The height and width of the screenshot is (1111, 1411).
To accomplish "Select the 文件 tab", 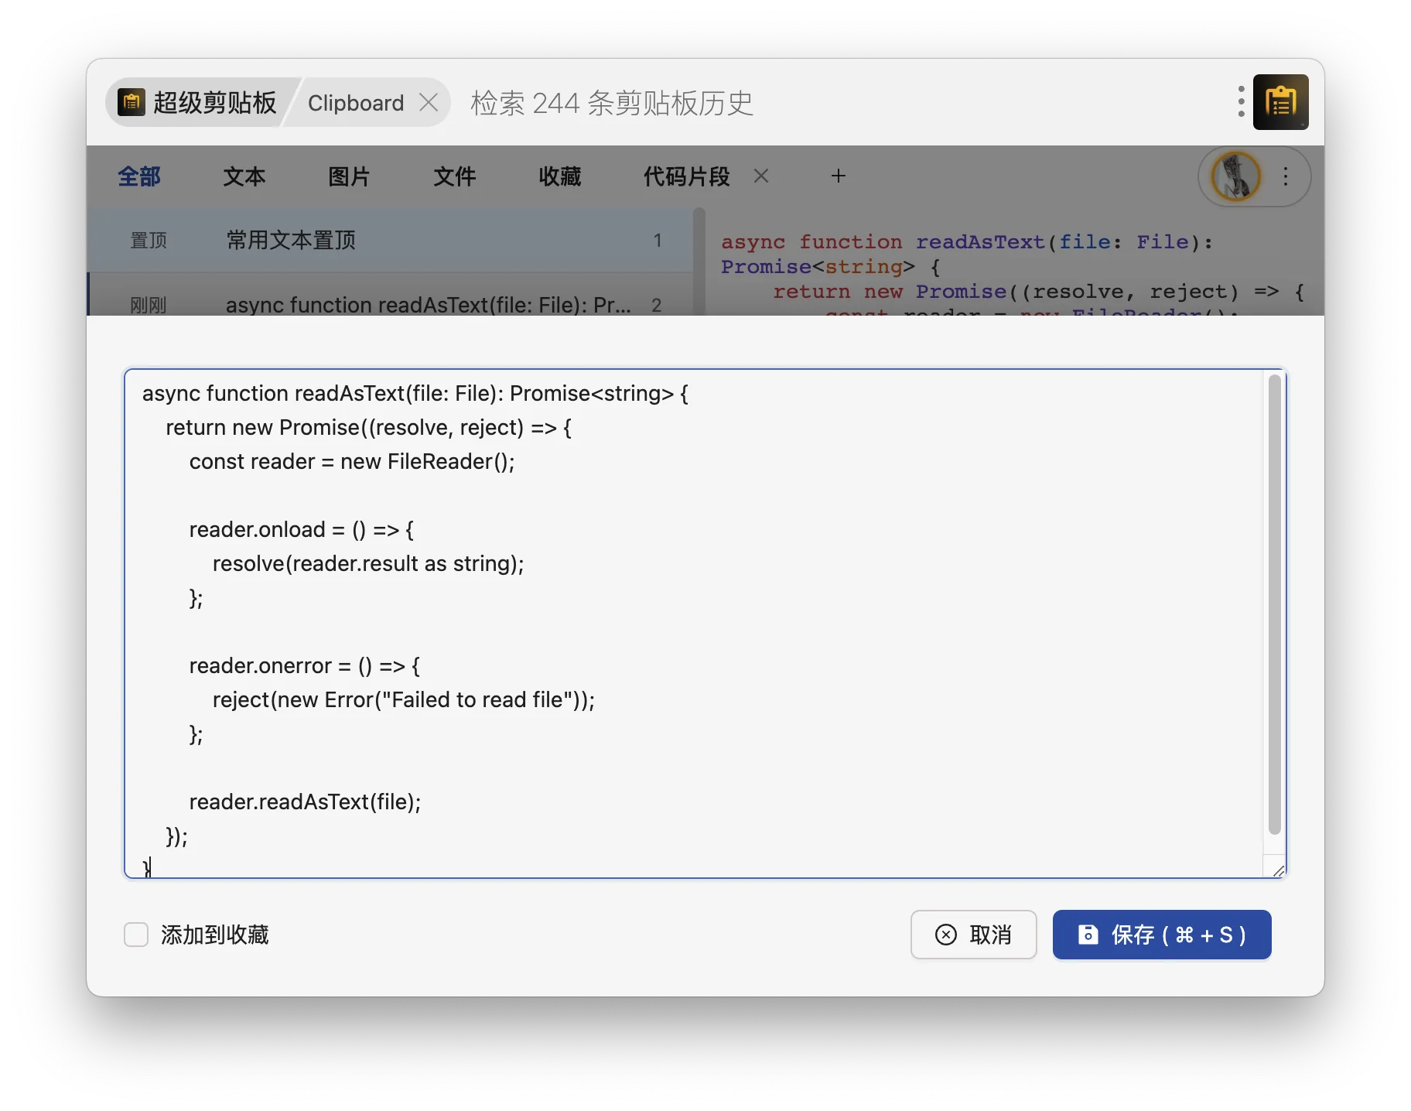I will pyautogui.click(x=455, y=176).
